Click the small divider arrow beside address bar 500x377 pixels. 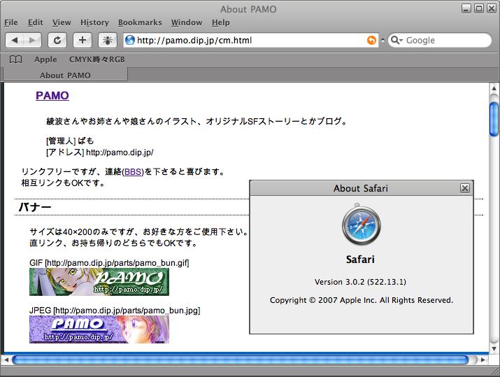pos(383,40)
